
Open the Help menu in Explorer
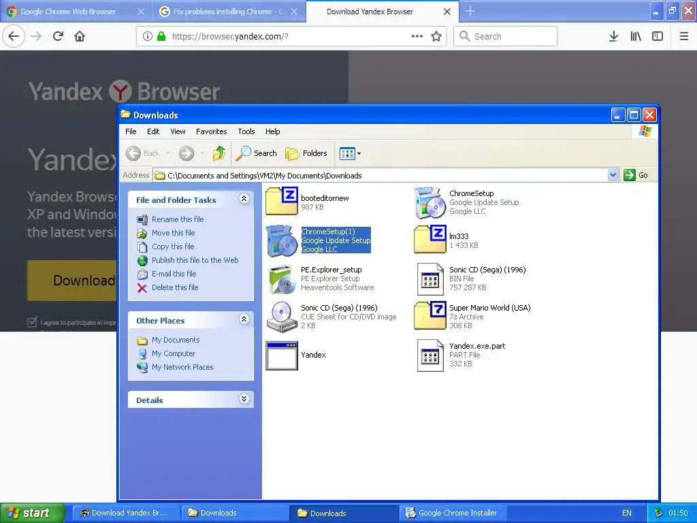[272, 131]
